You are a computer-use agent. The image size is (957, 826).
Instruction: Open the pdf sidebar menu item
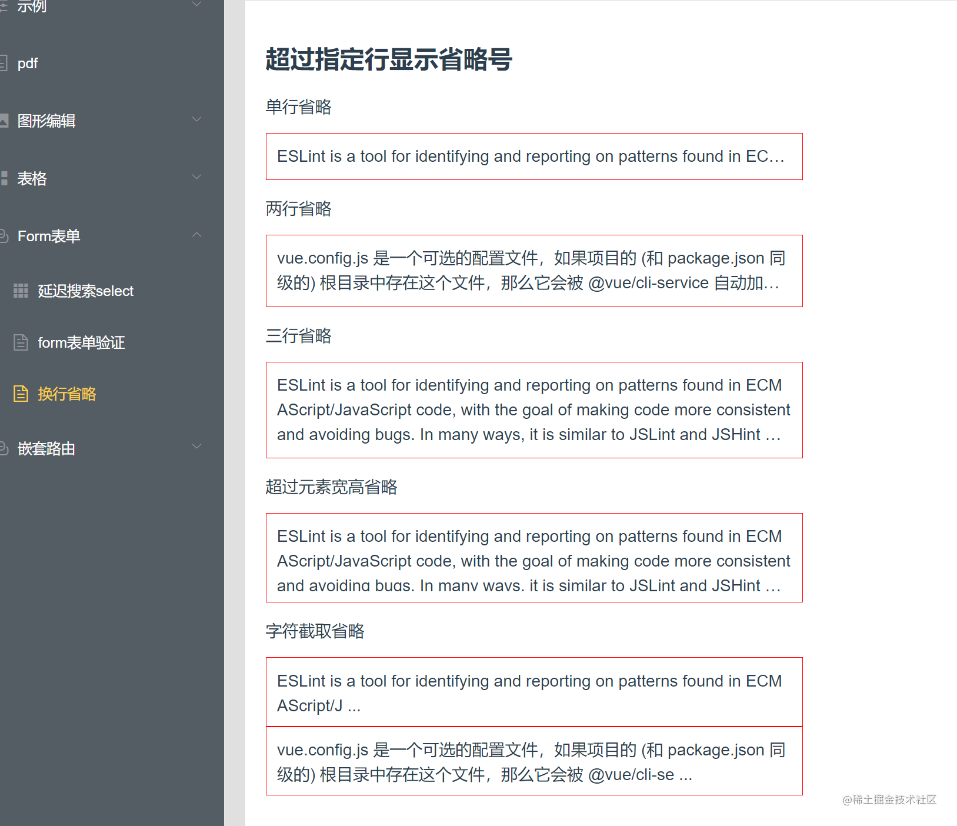pyautogui.click(x=28, y=63)
